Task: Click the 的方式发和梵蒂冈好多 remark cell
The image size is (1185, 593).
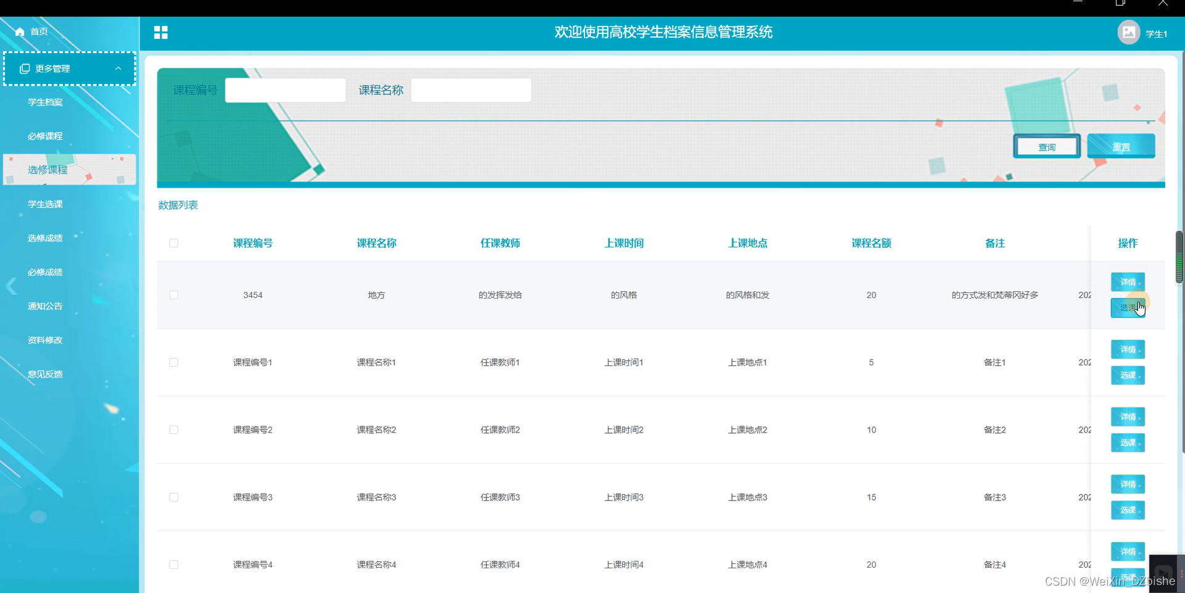Action: point(995,295)
